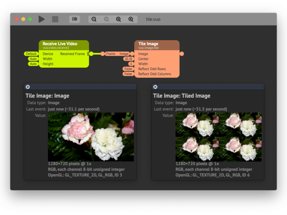Open the Height Auto value on Receive Live Video
Screen dimensions: 287x215
point(33,64)
